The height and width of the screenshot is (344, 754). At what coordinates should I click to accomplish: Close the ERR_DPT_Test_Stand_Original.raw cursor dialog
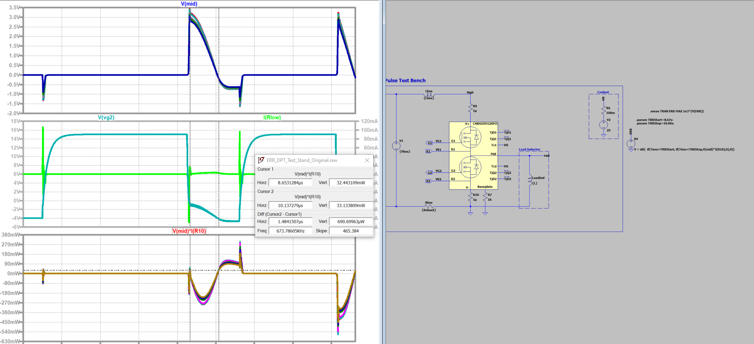tap(367, 160)
